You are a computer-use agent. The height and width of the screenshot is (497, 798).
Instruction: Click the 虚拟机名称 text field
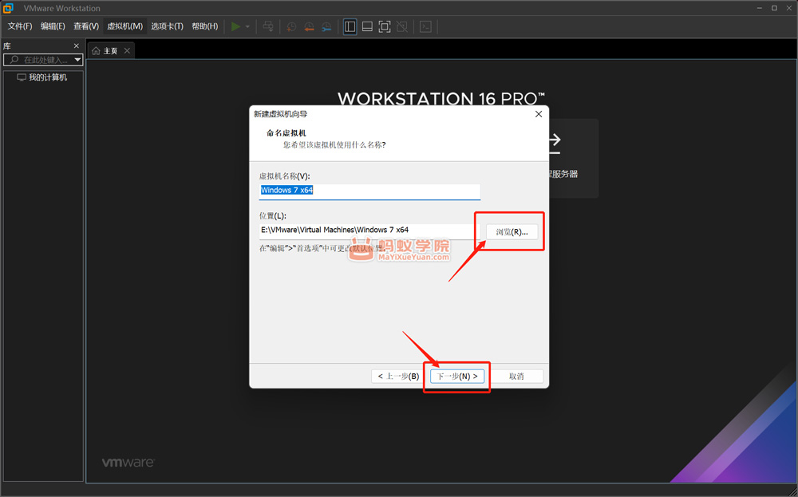coord(369,191)
